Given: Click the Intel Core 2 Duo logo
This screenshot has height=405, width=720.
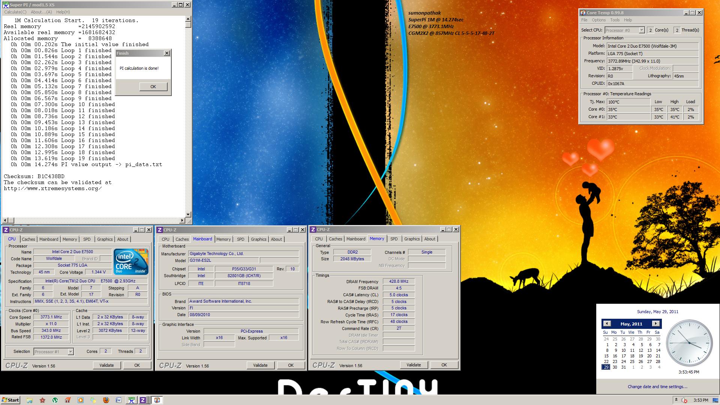Looking at the screenshot, I should (131, 261).
